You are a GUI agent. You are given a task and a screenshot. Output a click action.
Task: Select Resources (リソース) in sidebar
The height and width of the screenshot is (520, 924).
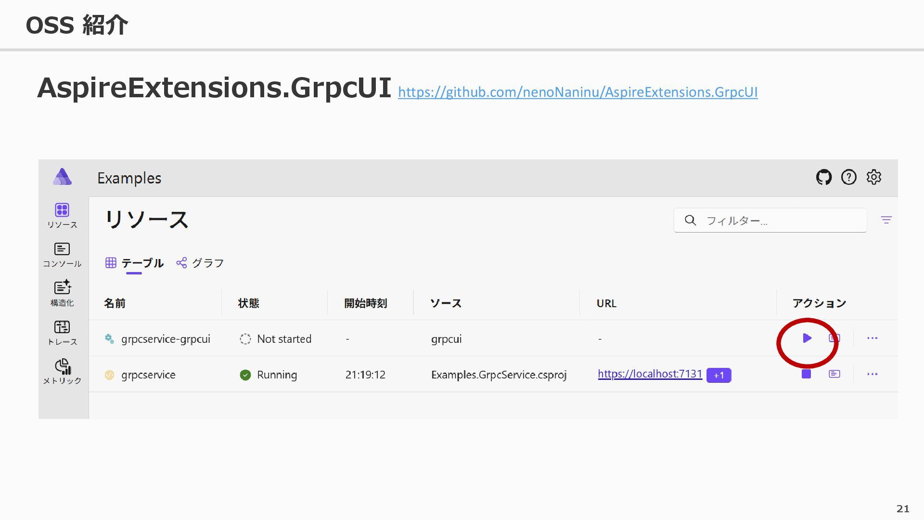point(62,216)
